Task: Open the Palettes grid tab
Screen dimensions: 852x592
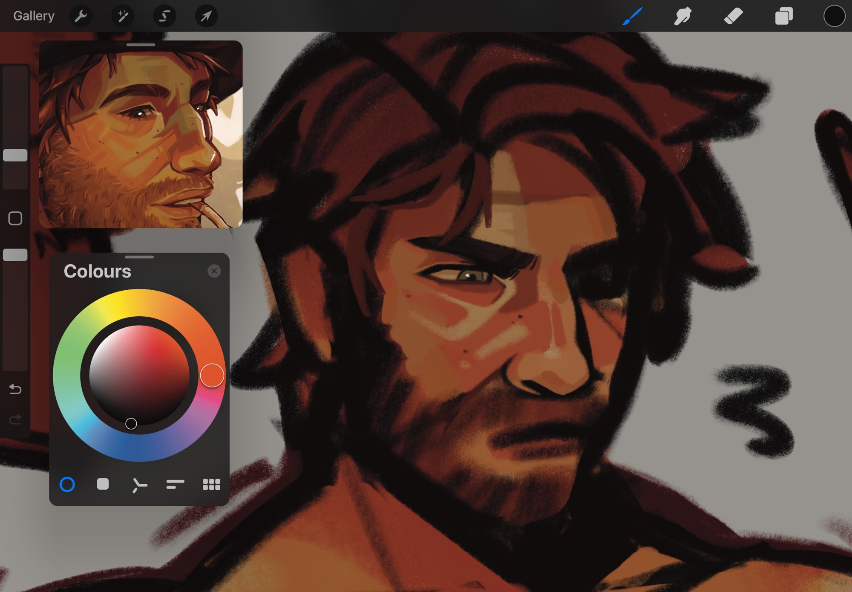Action: [x=211, y=484]
